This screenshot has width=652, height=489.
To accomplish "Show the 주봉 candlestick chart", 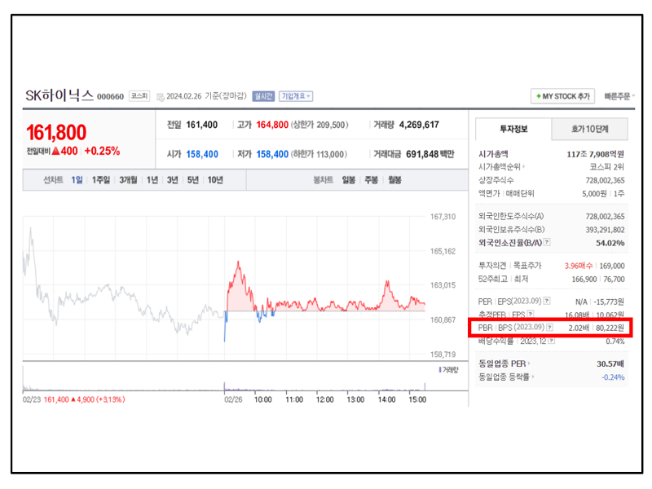I will coord(372,180).
